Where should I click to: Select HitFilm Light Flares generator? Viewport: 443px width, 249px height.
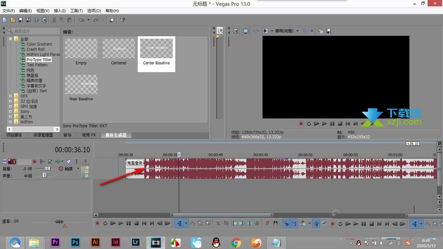tap(43, 54)
